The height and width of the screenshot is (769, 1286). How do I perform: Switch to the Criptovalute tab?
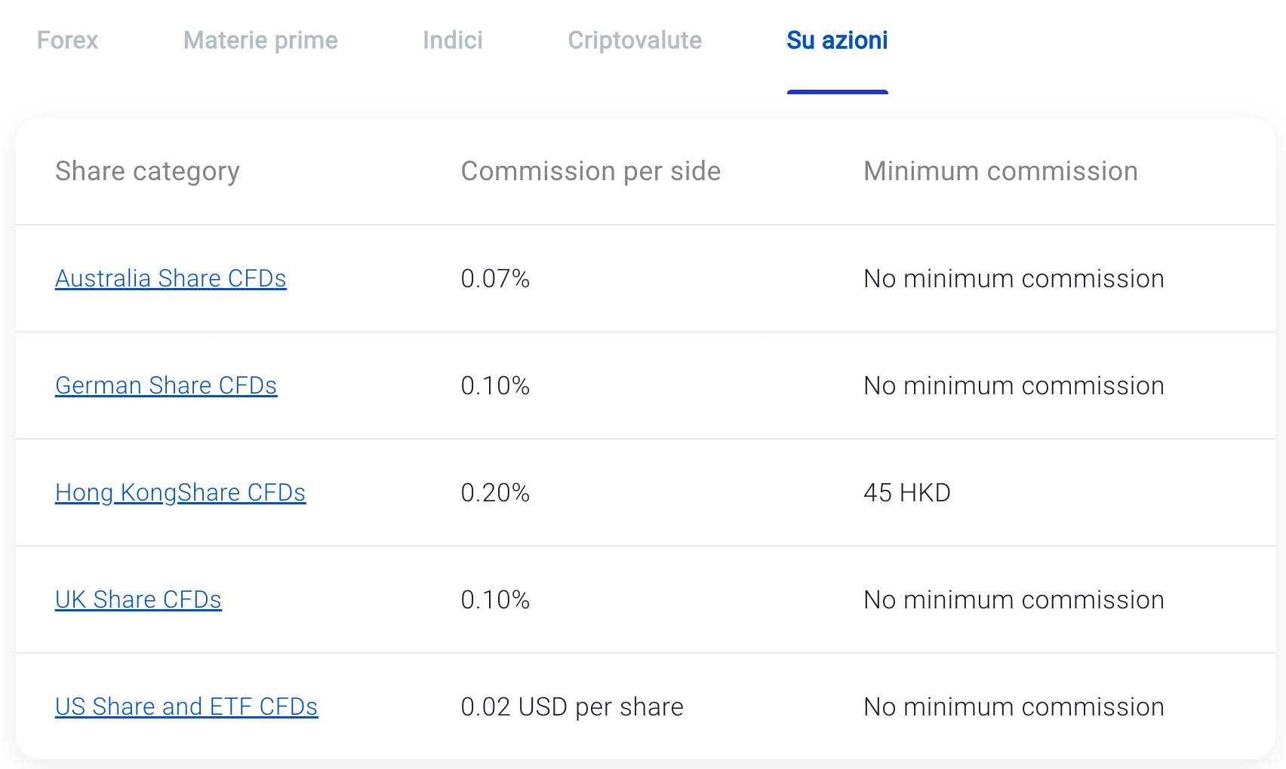click(x=635, y=41)
